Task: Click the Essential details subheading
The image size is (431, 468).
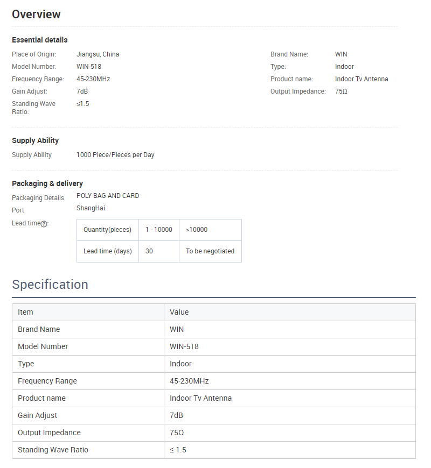Action: (x=40, y=40)
